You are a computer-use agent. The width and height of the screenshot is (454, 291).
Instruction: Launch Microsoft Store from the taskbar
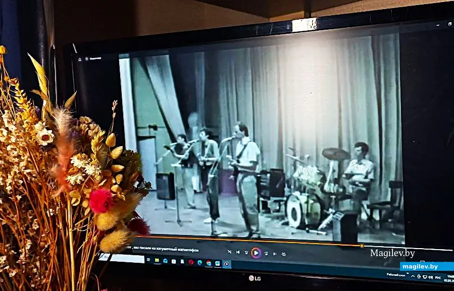tap(173, 261)
